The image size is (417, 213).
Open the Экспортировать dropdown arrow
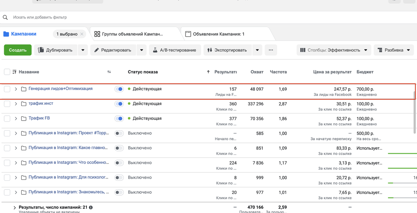point(257,50)
